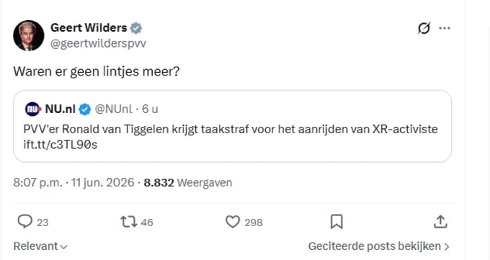Open the share upload icon
The image size is (490, 260).
[x=440, y=222]
